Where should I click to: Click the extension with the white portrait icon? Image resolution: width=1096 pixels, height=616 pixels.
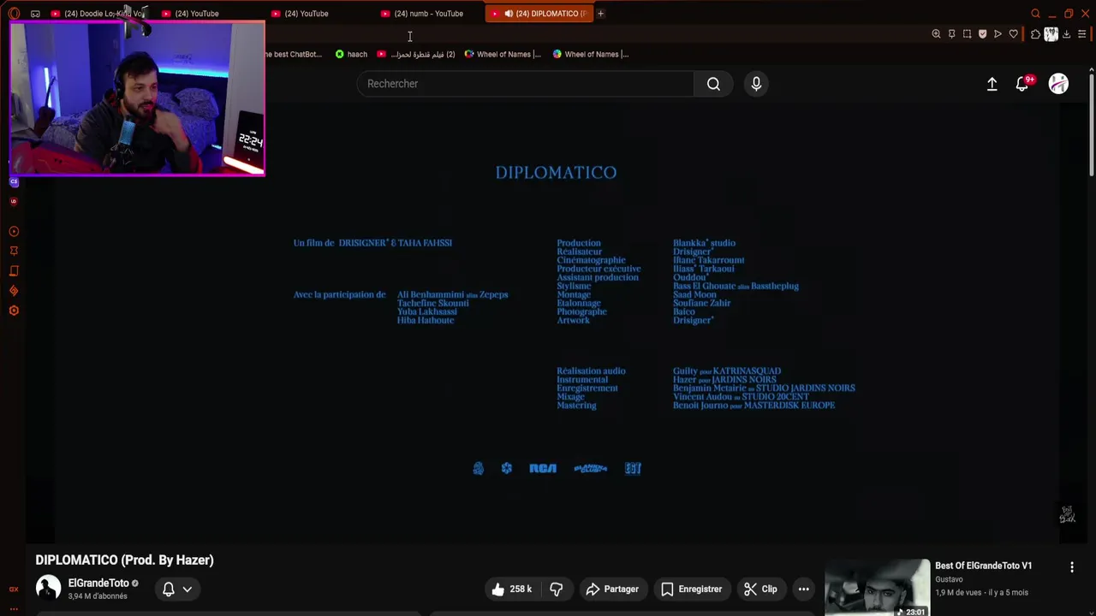[x=1051, y=34]
